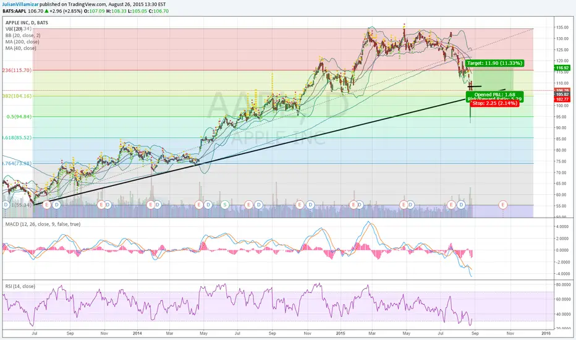Click the dark 105.02 price axis tag
Screen dimensions: 576x340
pos(562,95)
